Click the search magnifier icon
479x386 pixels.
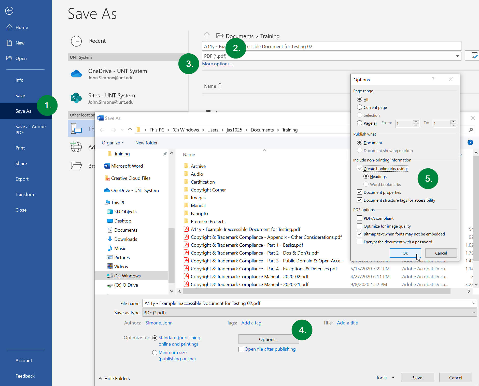pyautogui.click(x=471, y=130)
